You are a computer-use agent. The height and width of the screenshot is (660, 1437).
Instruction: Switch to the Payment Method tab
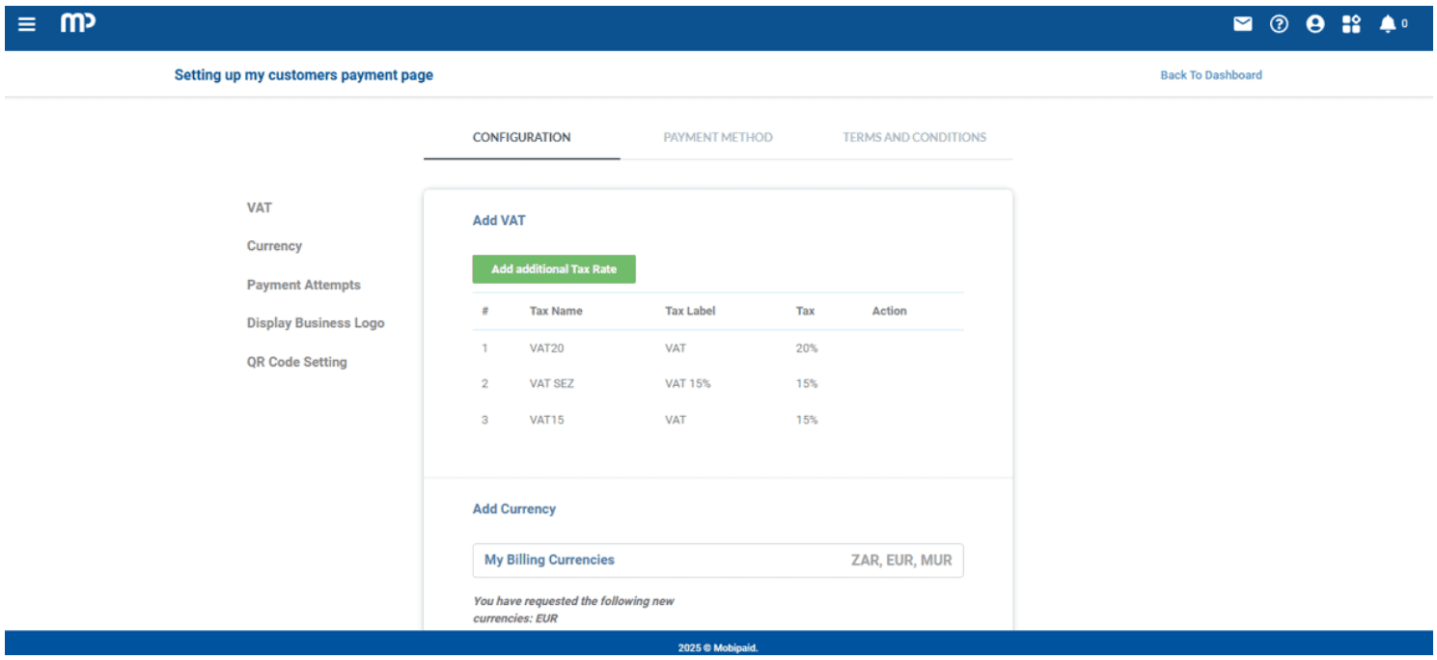pyautogui.click(x=718, y=137)
